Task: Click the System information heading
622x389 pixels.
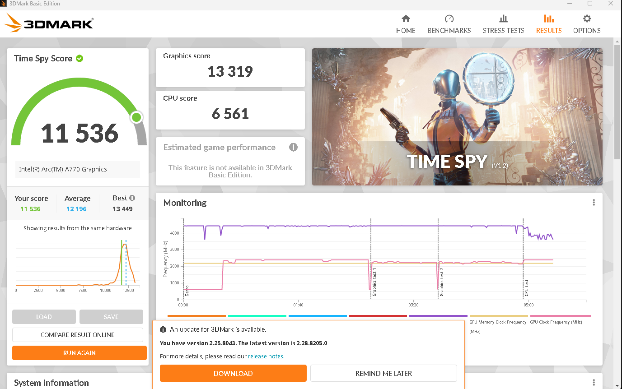Action: pyautogui.click(x=51, y=383)
